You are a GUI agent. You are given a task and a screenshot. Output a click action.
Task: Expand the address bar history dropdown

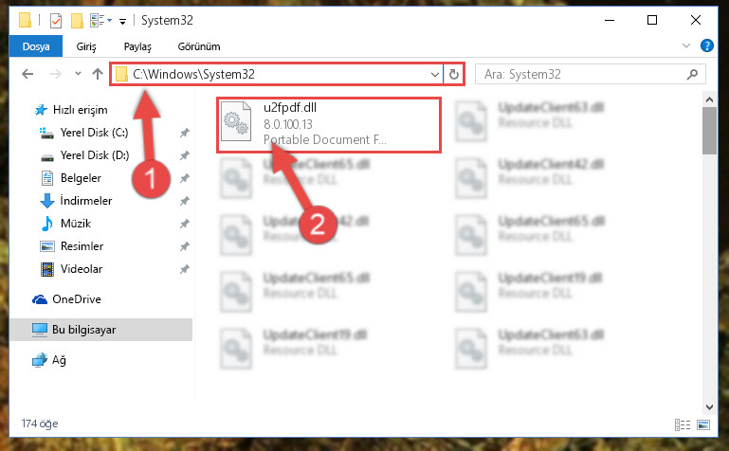pos(435,74)
